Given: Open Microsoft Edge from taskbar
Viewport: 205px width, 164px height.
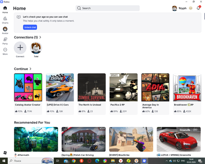Looking at the screenshot, I should pyautogui.click(x=97, y=161).
